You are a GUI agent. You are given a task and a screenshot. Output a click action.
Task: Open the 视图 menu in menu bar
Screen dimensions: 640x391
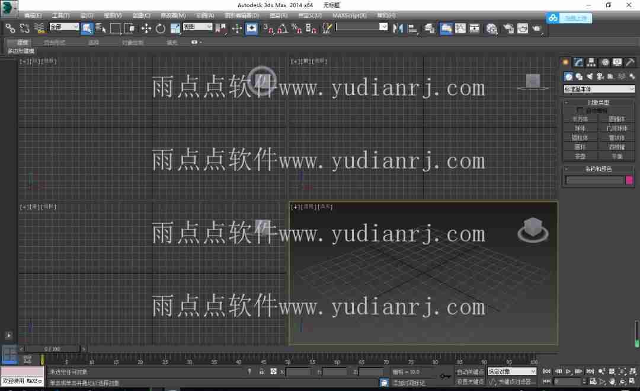coord(113,15)
